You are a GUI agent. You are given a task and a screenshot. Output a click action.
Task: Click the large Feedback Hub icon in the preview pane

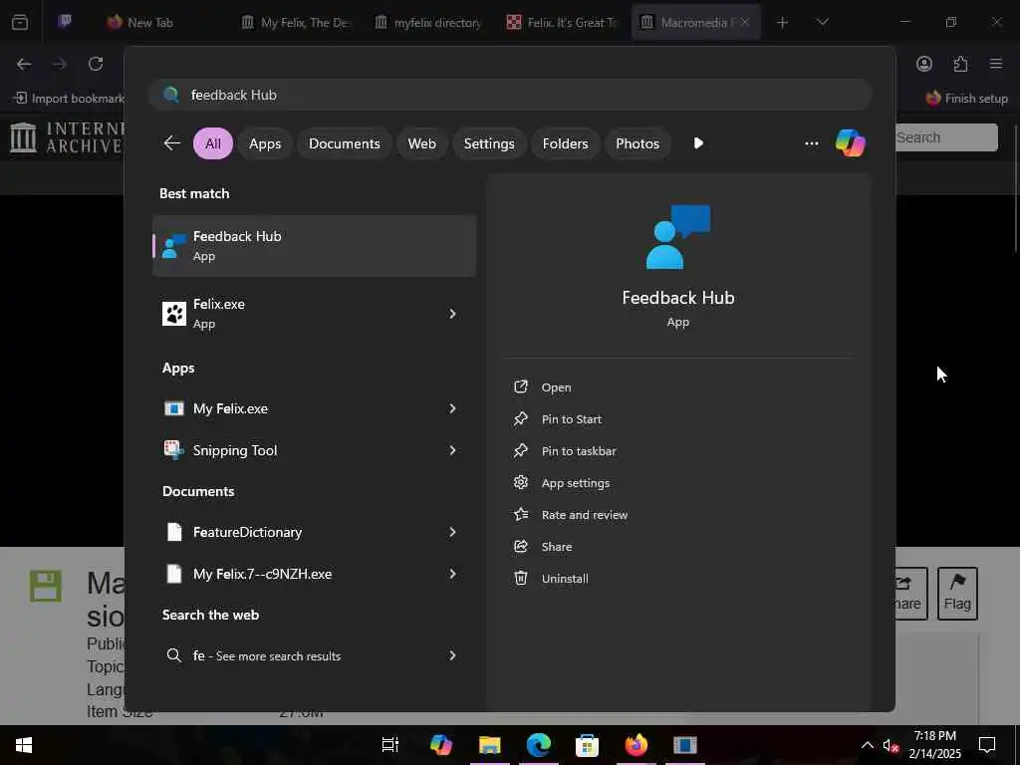point(677,237)
